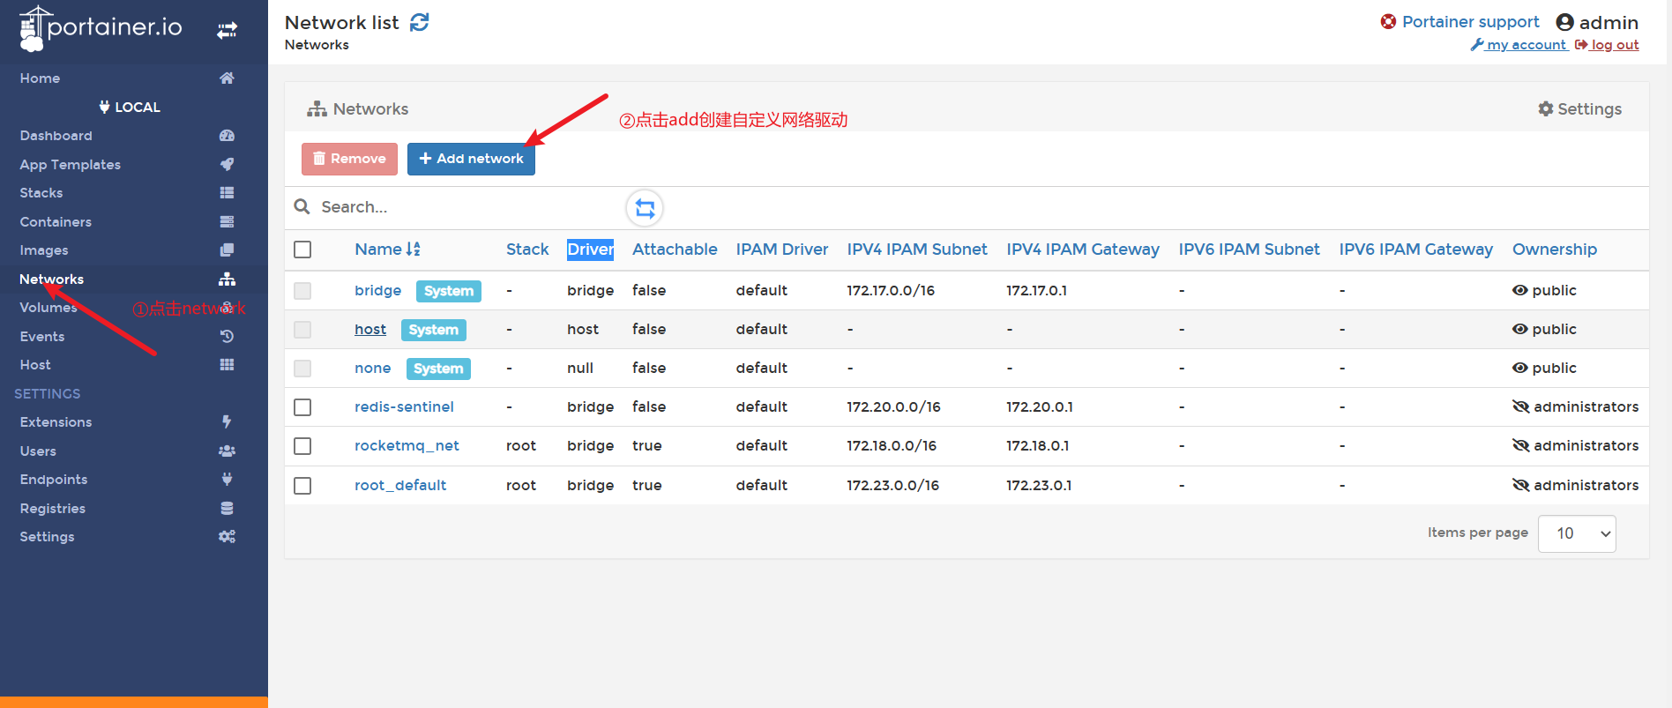Check the select-all header checkbox
1672x708 pixels.
(x=302, y=250)
